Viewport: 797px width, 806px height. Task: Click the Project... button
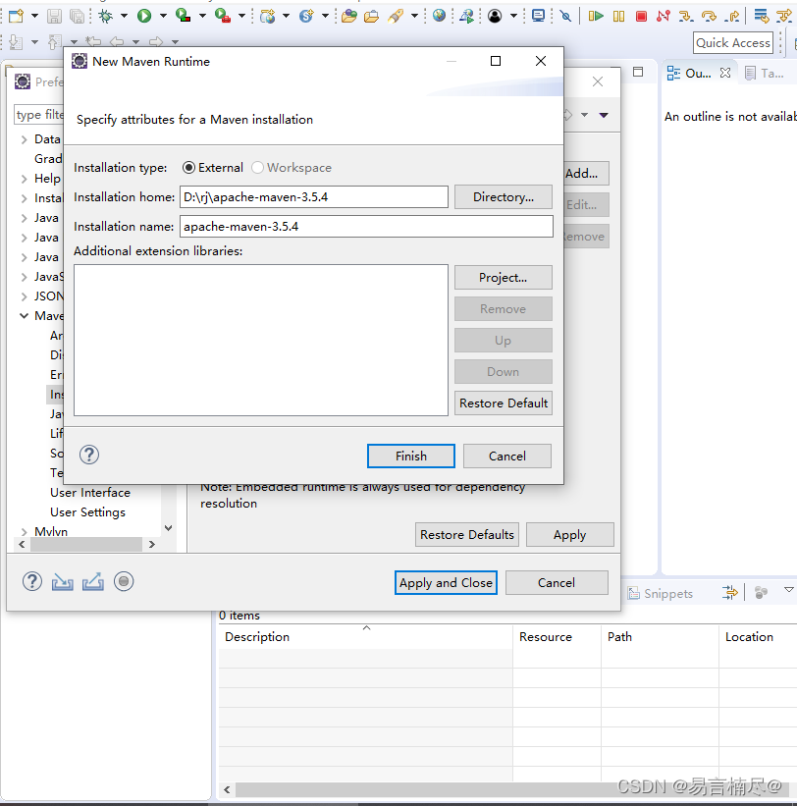504,278
